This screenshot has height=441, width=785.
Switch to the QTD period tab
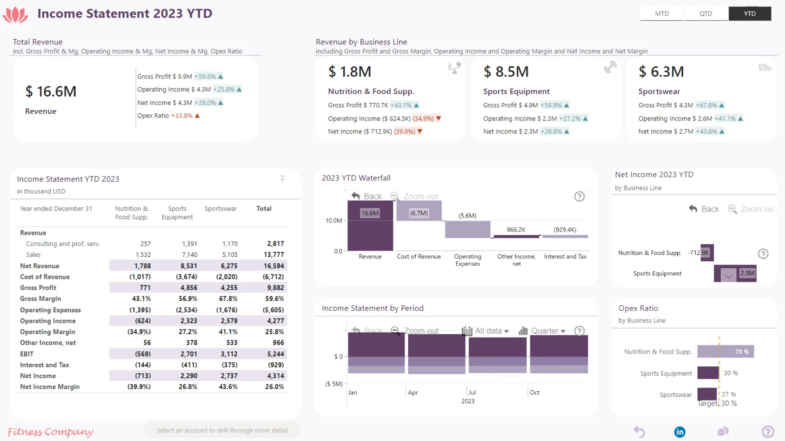pos(706,13)
